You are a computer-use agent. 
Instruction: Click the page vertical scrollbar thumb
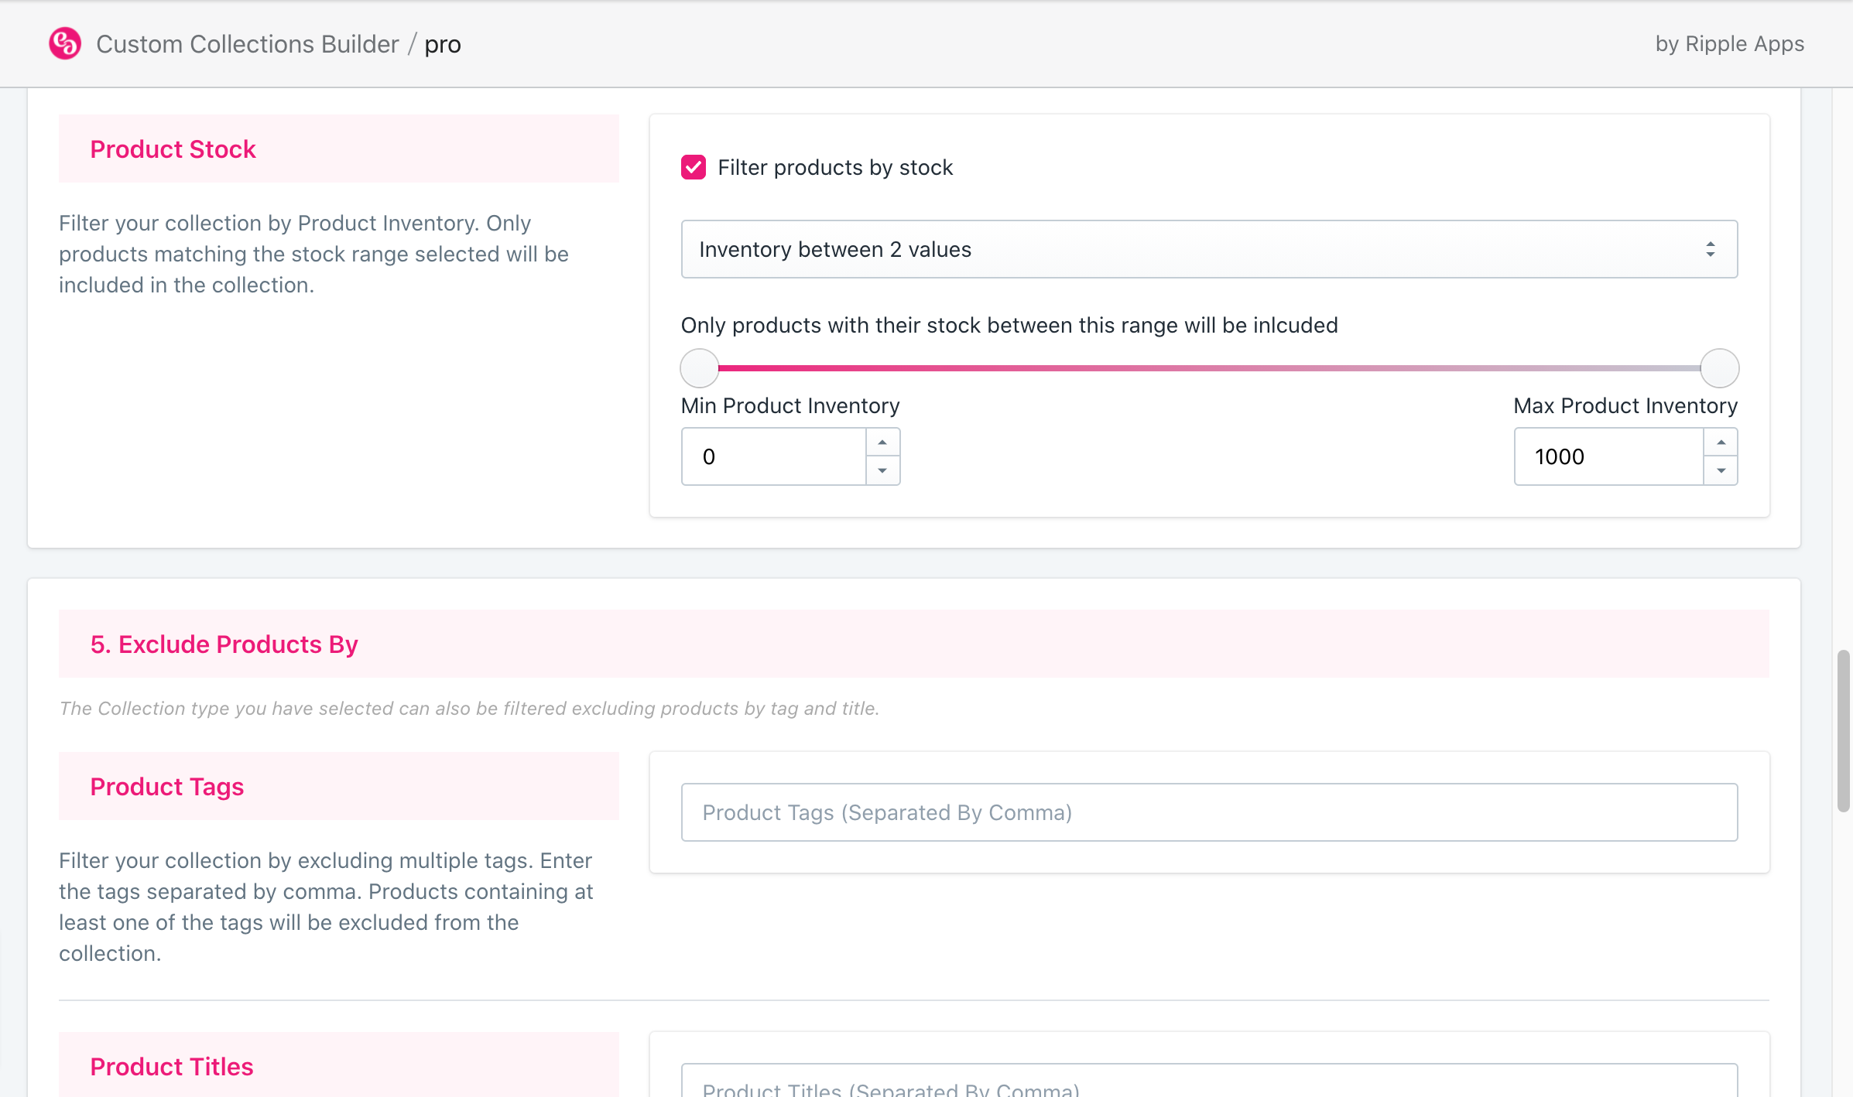tap(1844, 731)
